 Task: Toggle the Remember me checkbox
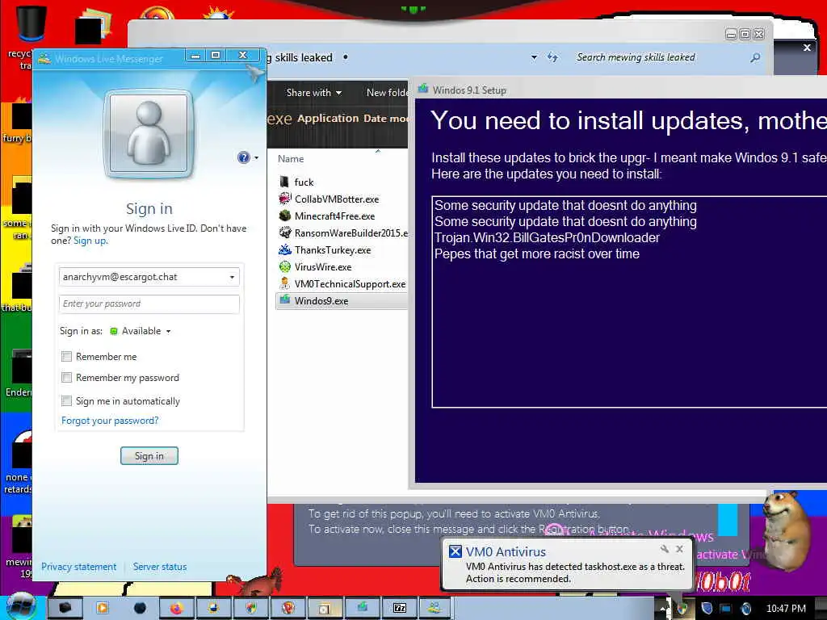66,356
